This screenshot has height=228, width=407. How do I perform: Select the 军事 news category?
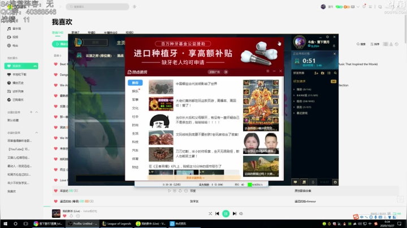coord(135,100)
